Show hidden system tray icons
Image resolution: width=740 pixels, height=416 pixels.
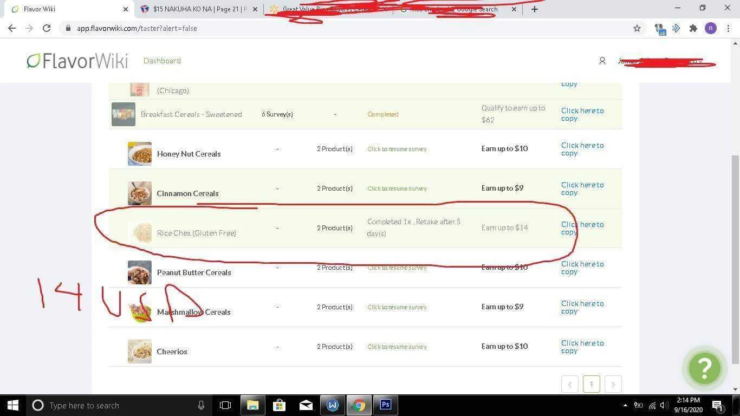[625, 405]
